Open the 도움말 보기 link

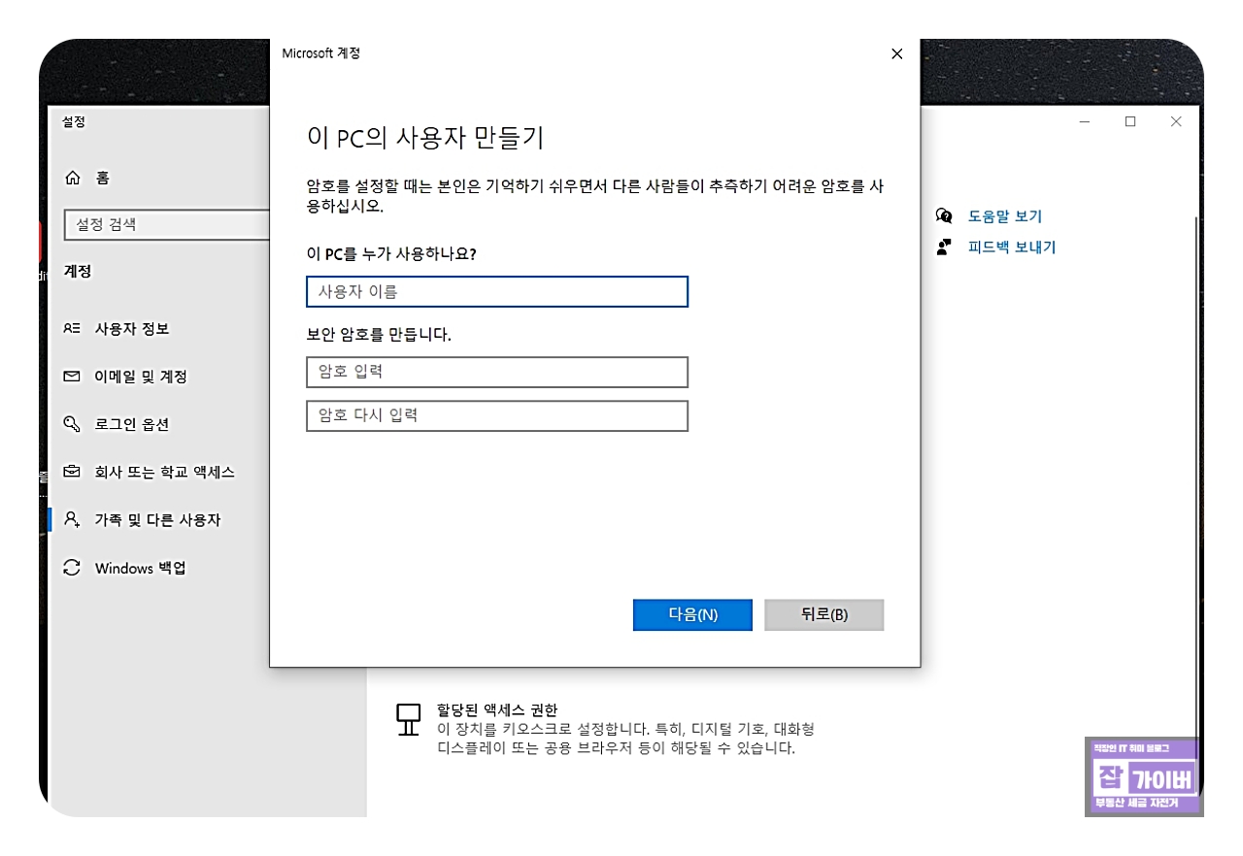point(1005,216)
